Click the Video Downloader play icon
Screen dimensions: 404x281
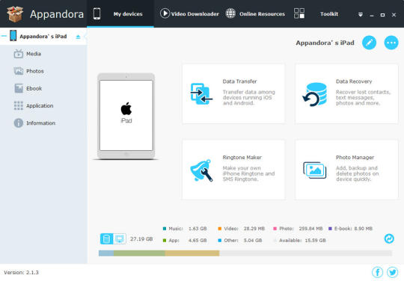[165, 13]
